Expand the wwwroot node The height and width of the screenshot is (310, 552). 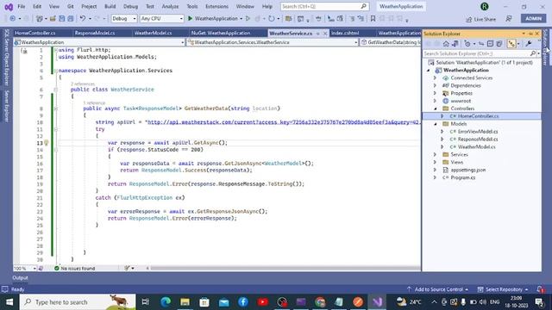[x=435, y=101]
